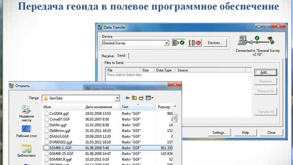The image size is (293, 165).
Task: Click the file list vertical scrollbar thumb
Action: click(x=175, y=118)
